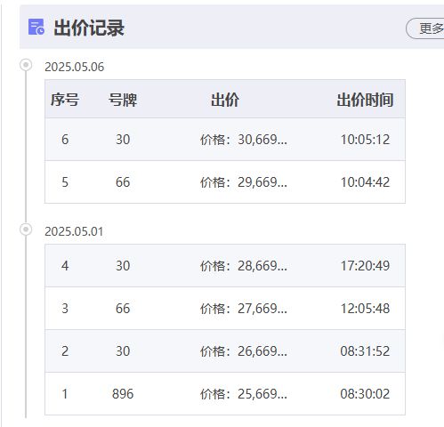Click the bid time 17:20:49
The width and height of the screenshot is (444, 427).
(x=365, y=266)
